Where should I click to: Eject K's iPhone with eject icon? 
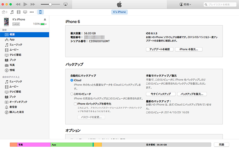[45, 19]
